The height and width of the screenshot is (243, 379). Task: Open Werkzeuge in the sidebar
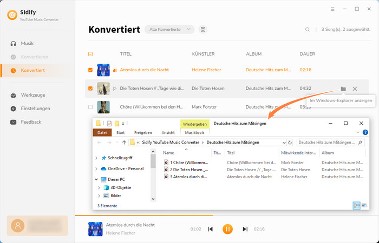click(28, 95)
